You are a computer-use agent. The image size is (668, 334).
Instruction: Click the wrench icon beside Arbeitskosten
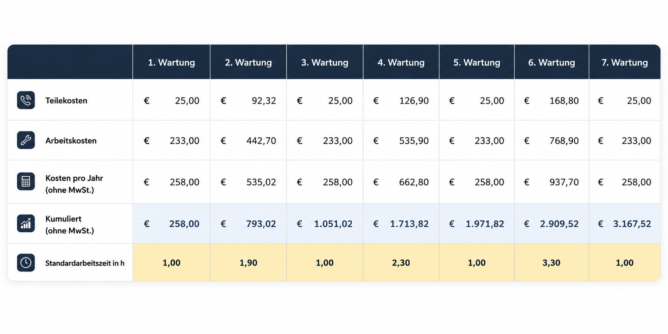coord(26,140)
